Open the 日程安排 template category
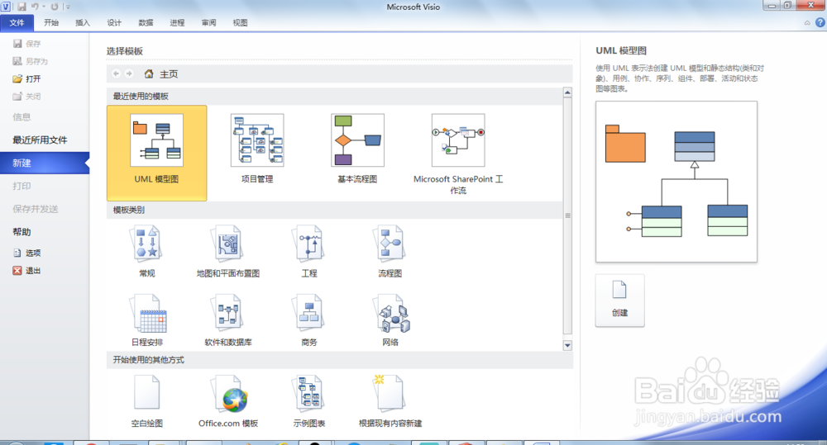 147,320
